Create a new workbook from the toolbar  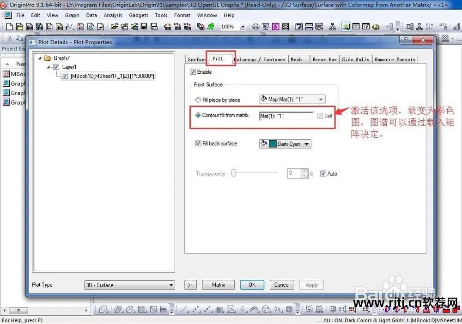click(30, 27)
